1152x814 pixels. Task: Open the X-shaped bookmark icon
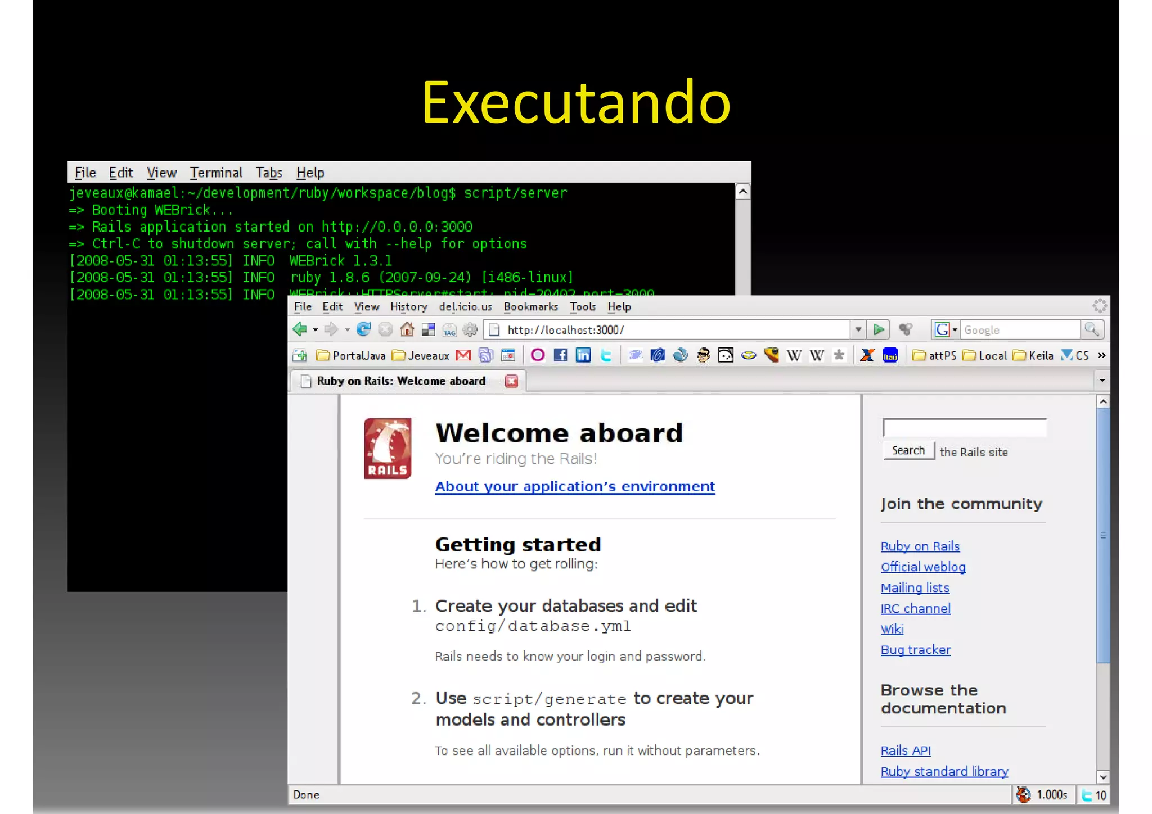pos(867,355)
